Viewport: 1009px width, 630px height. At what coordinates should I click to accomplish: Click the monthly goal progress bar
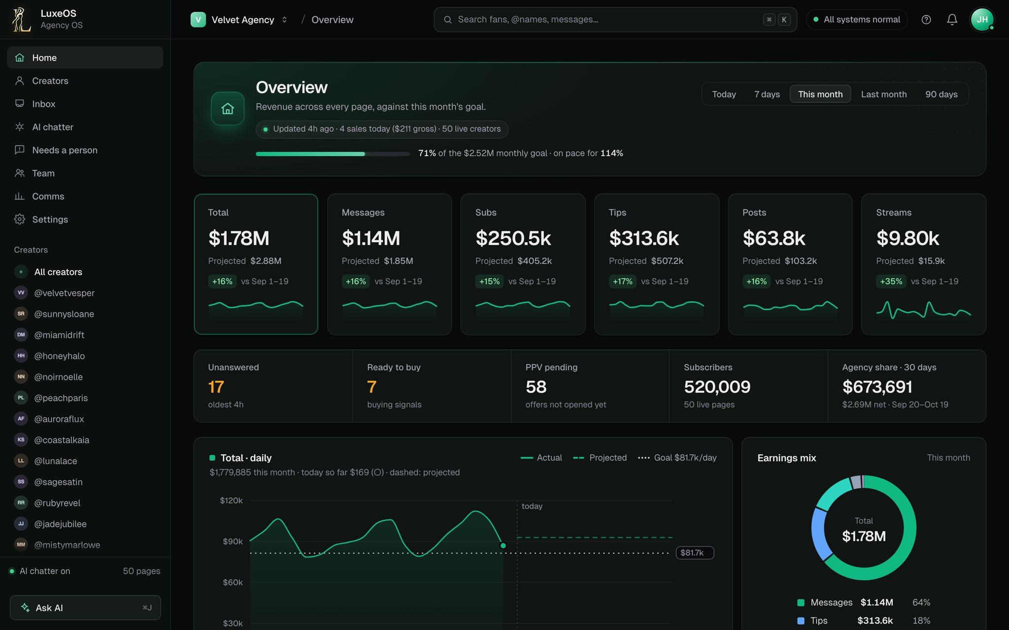tap(333, 154)
